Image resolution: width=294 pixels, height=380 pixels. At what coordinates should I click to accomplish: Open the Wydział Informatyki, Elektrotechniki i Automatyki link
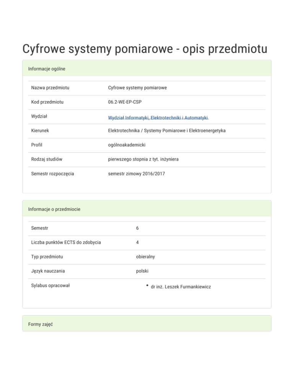tap(158, 117)
